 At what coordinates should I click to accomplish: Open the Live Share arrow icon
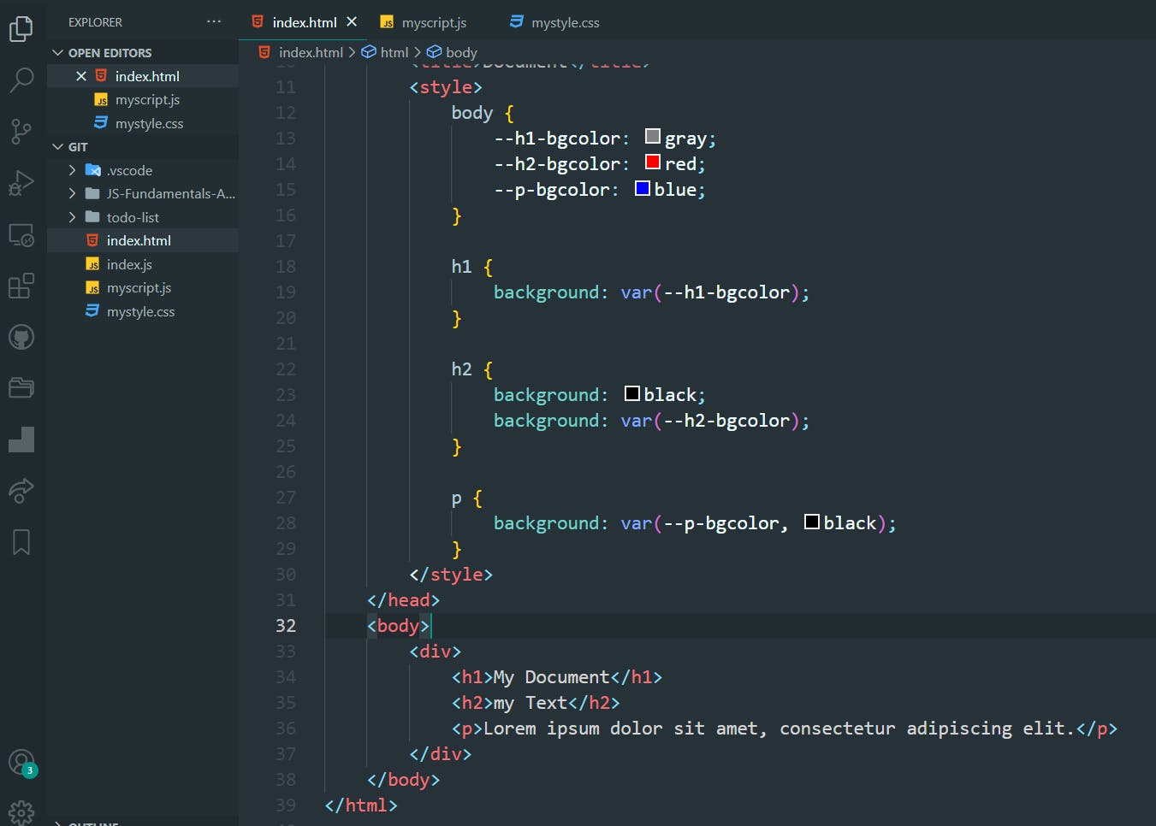pyautogui.click(x=21, y=491)
